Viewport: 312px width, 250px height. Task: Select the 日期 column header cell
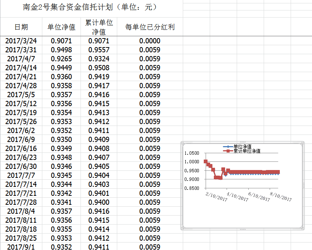(21, 27)
